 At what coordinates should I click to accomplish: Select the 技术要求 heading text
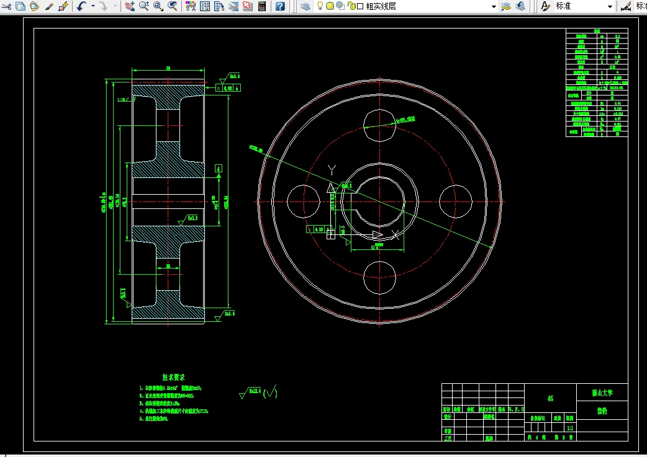pos(173,377)
